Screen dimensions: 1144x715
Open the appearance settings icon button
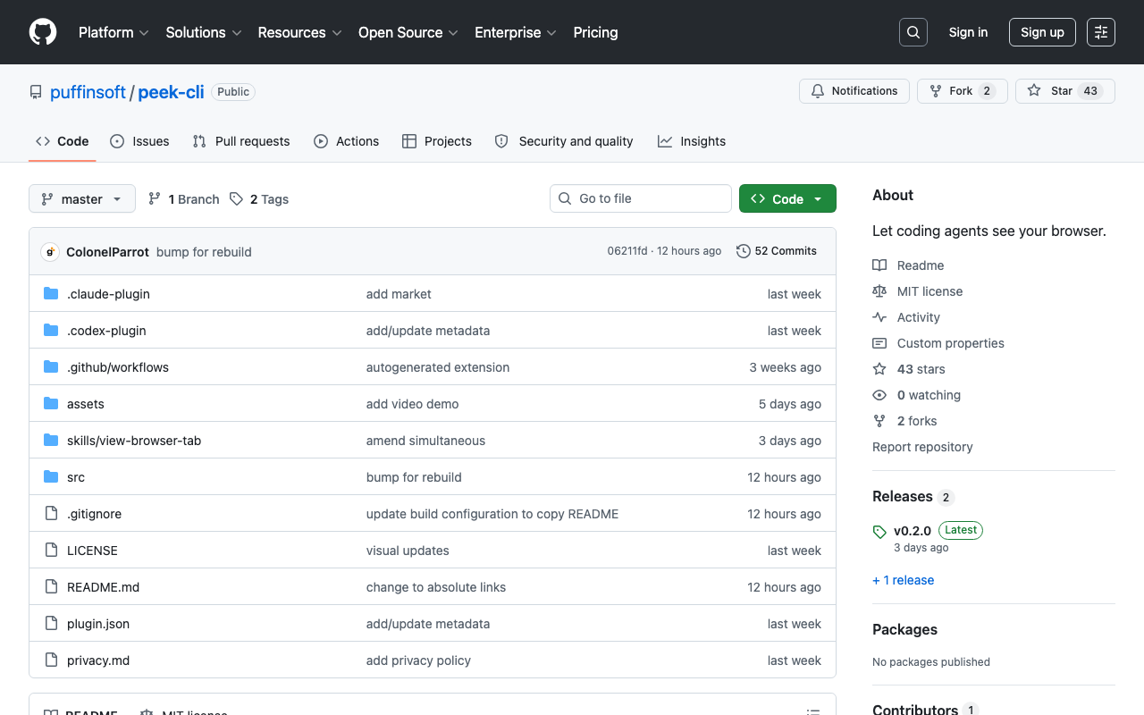pyautogui.click(x=1101, y=32)
